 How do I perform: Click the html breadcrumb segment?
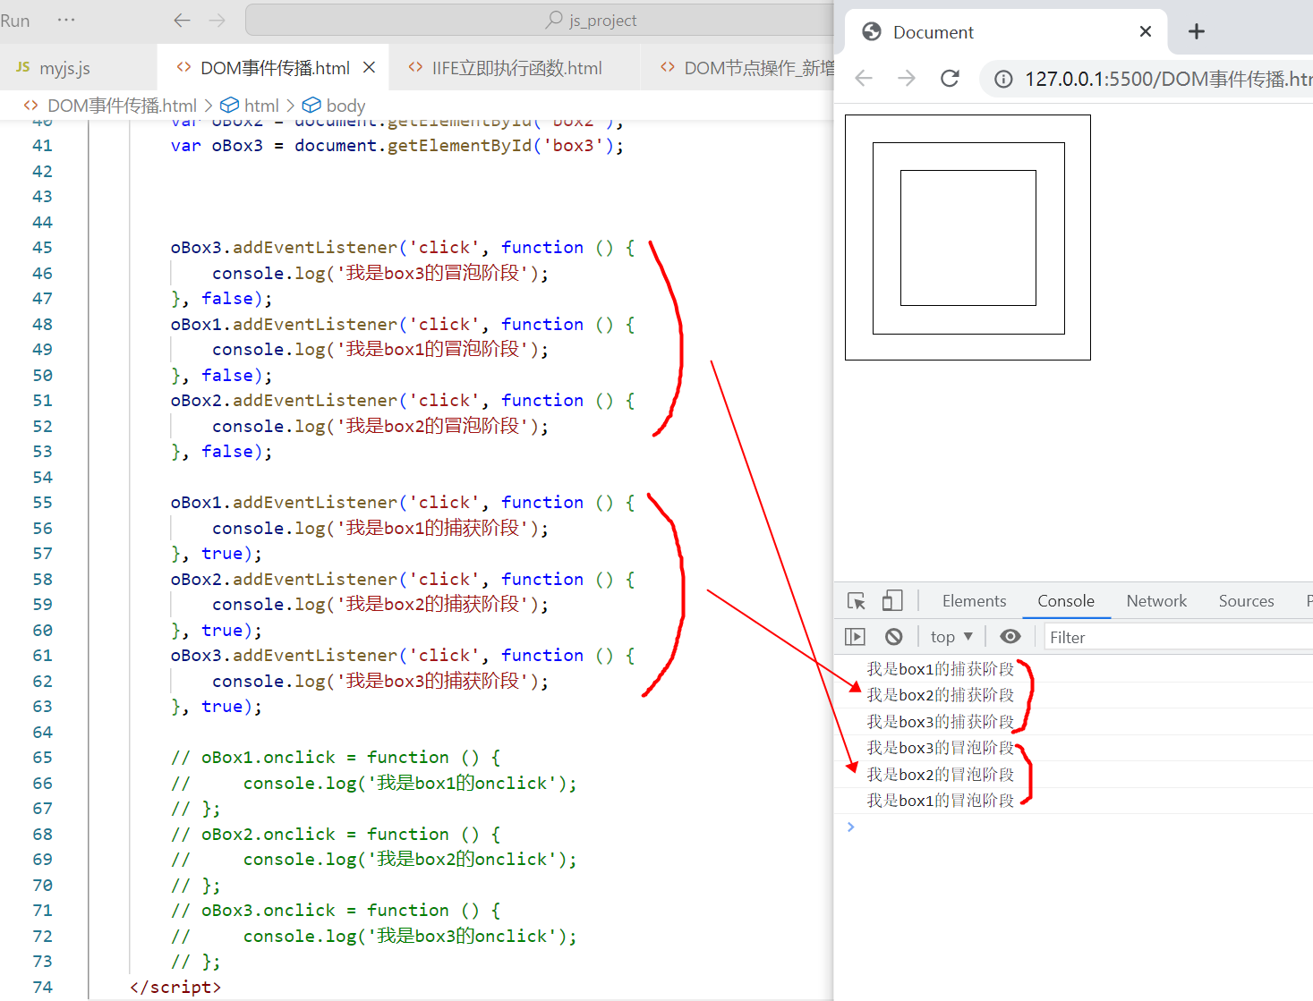[x=261, y=106]
